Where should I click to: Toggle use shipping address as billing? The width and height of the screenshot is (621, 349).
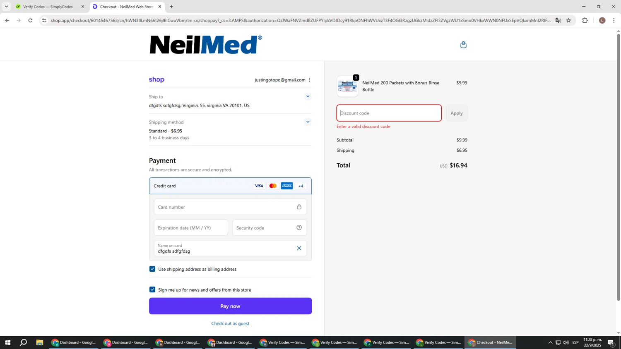pyautogui.click(x=152, y=269)
